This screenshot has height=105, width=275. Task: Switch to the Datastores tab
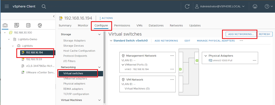156,25
